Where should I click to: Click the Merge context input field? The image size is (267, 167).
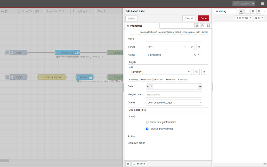click(174, 95)
